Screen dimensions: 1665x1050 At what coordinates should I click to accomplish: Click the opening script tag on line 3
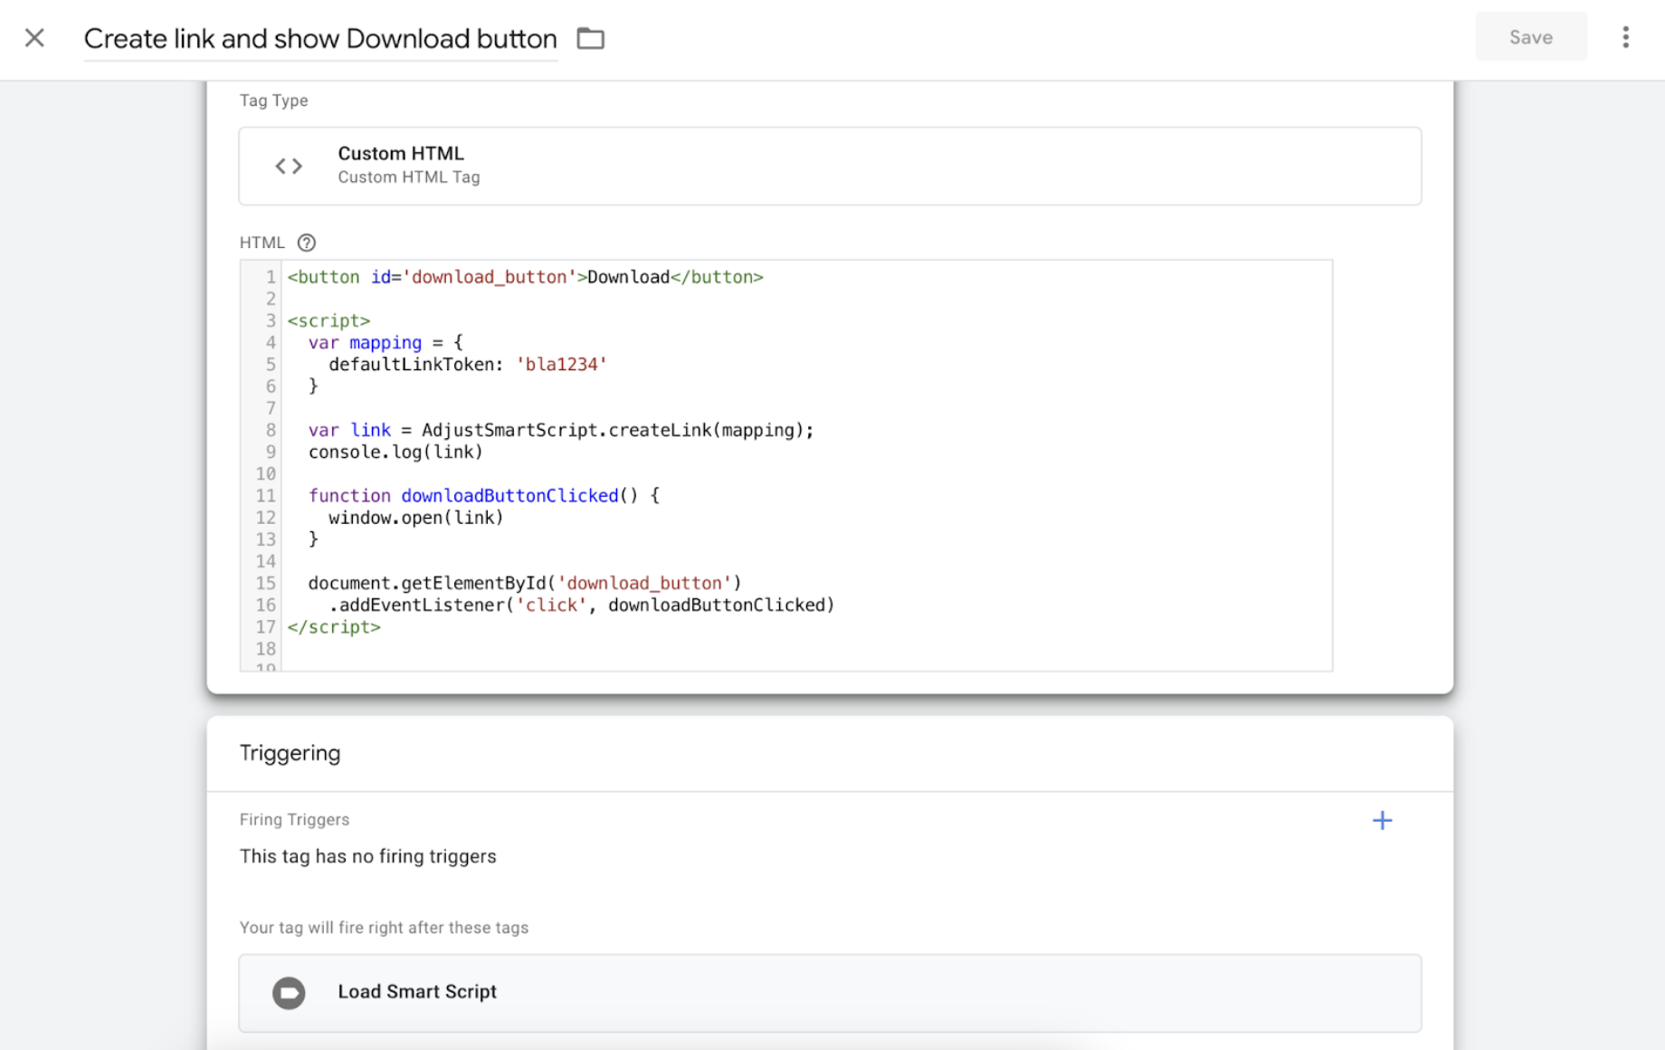point(328,320)
